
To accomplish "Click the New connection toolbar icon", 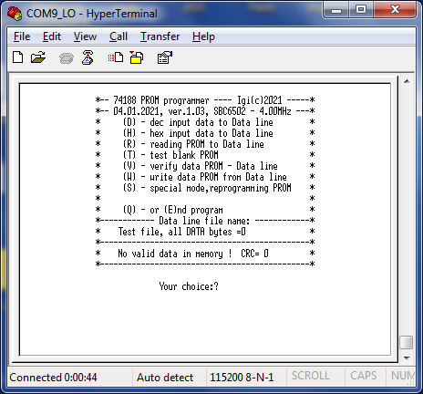I will coord(18,57).
